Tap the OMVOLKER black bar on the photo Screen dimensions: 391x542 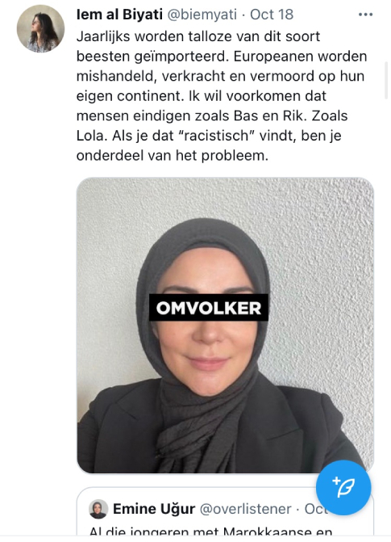209,308
